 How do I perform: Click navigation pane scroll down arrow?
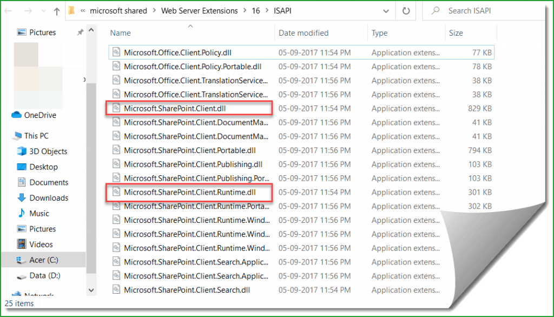91,290
